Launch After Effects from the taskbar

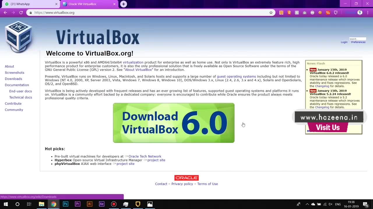point(102,204)
